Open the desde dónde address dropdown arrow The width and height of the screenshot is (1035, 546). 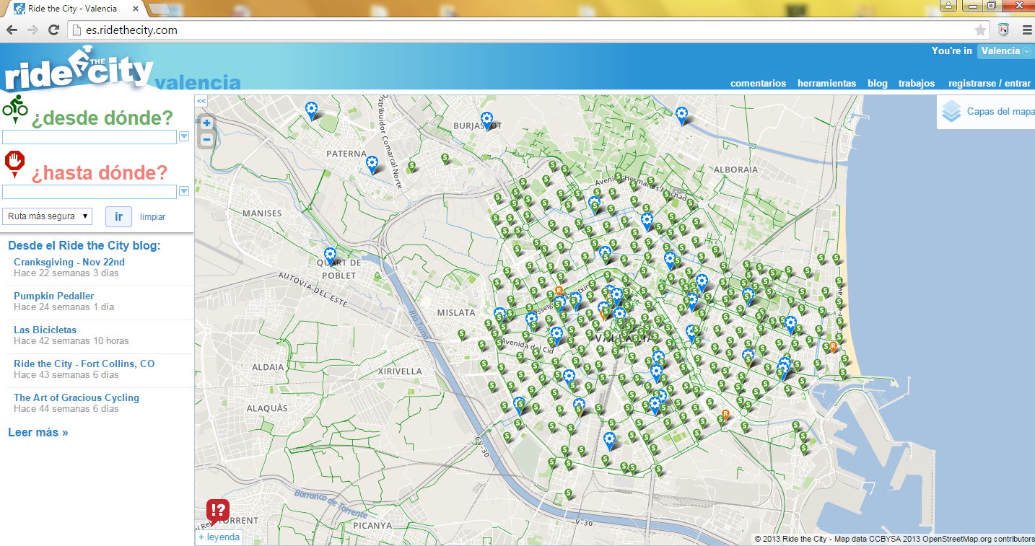point(184,136)
